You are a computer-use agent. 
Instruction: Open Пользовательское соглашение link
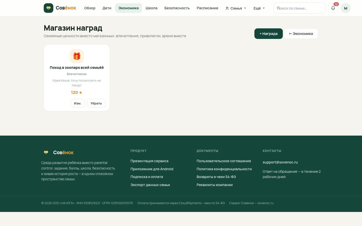click(224, 161)
